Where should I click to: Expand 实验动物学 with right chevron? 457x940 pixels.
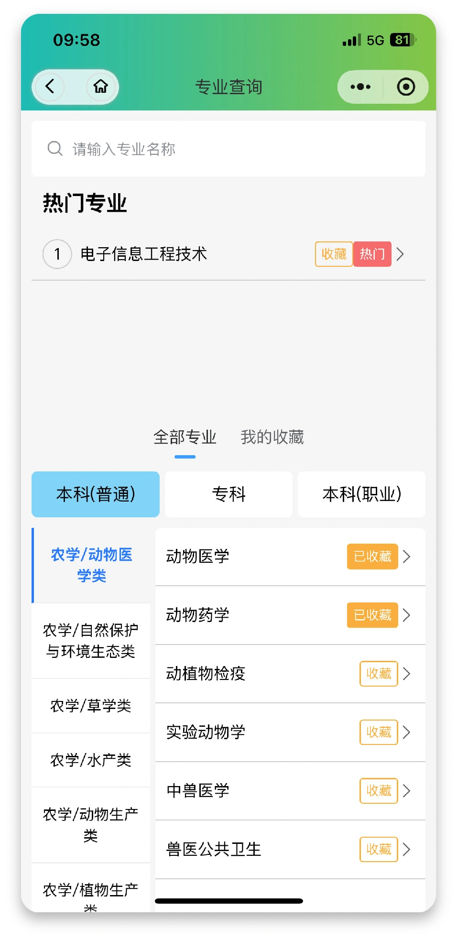click(407, 732)
